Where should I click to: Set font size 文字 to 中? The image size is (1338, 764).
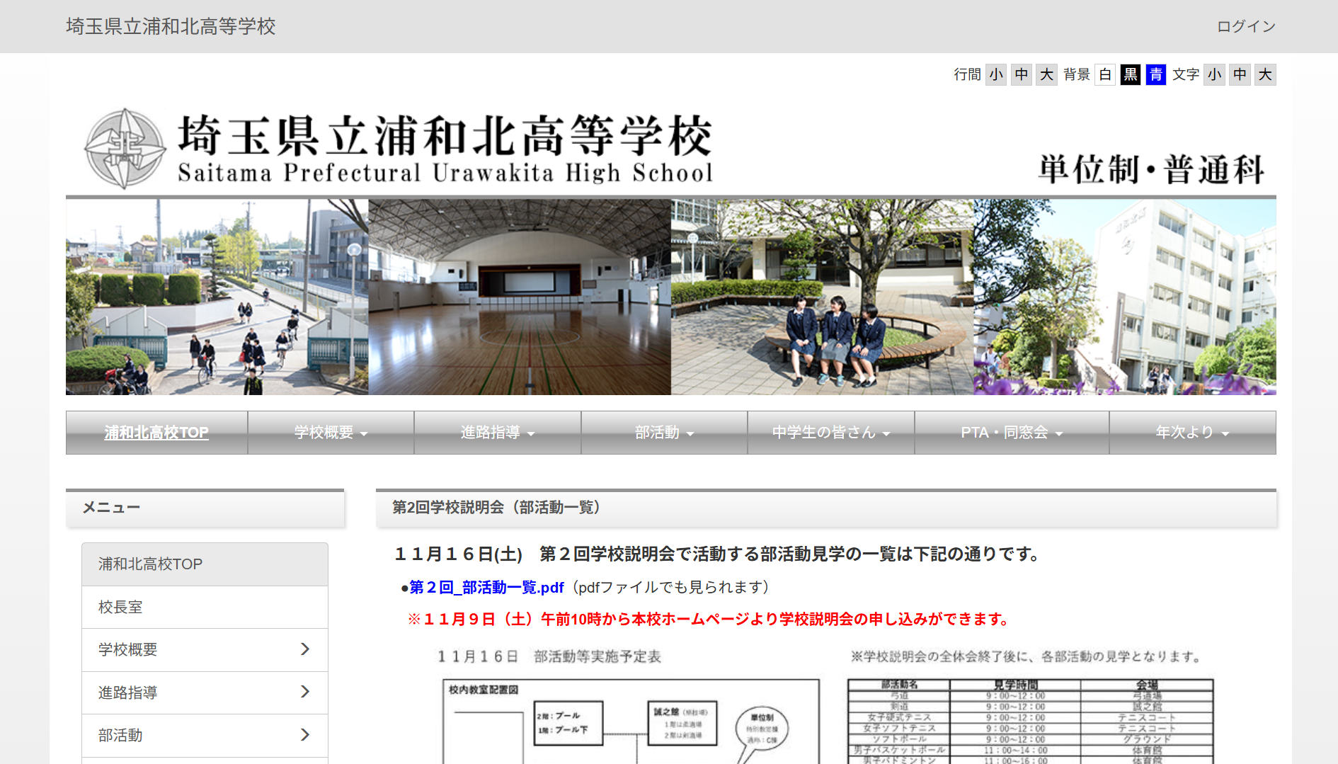pos(1240,74)
